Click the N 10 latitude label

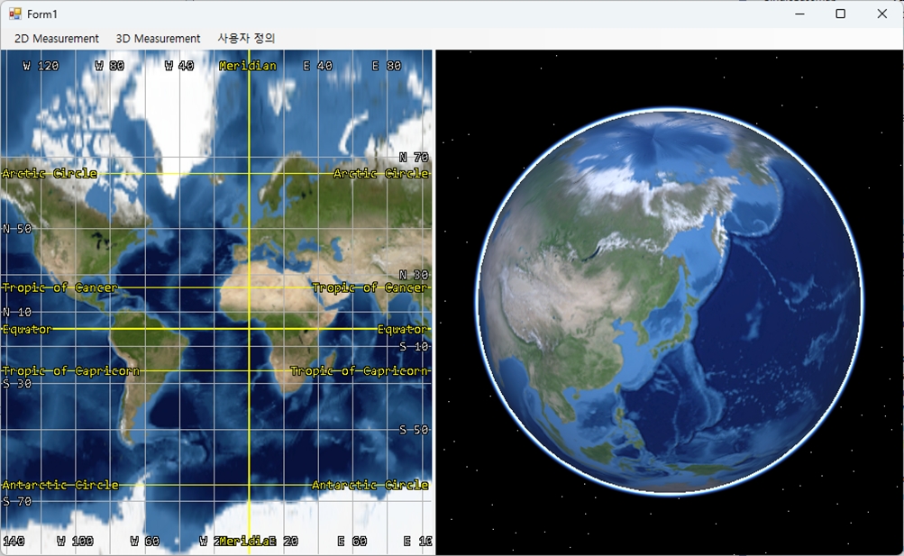[x=17, y=313]
